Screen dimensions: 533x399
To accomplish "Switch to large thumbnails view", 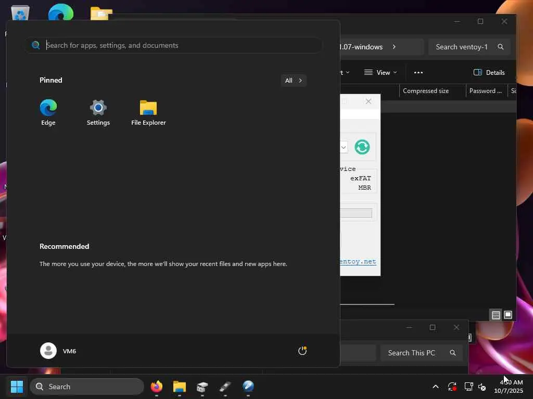I will coord(508,315).
